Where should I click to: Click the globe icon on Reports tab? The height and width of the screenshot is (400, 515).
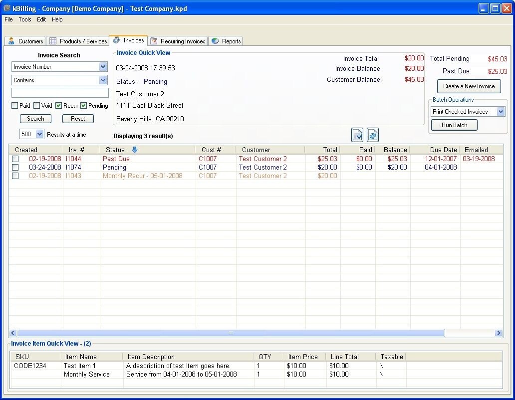pyautogui.click(x=215, y=41)
